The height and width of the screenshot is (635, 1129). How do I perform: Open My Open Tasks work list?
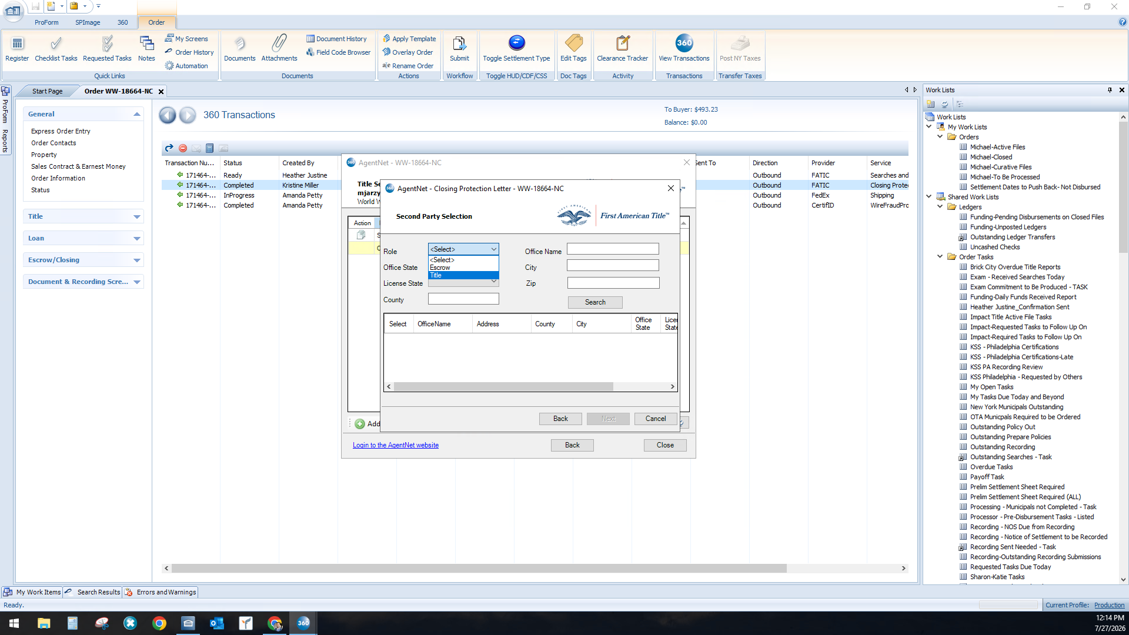[x=991, y=387]
